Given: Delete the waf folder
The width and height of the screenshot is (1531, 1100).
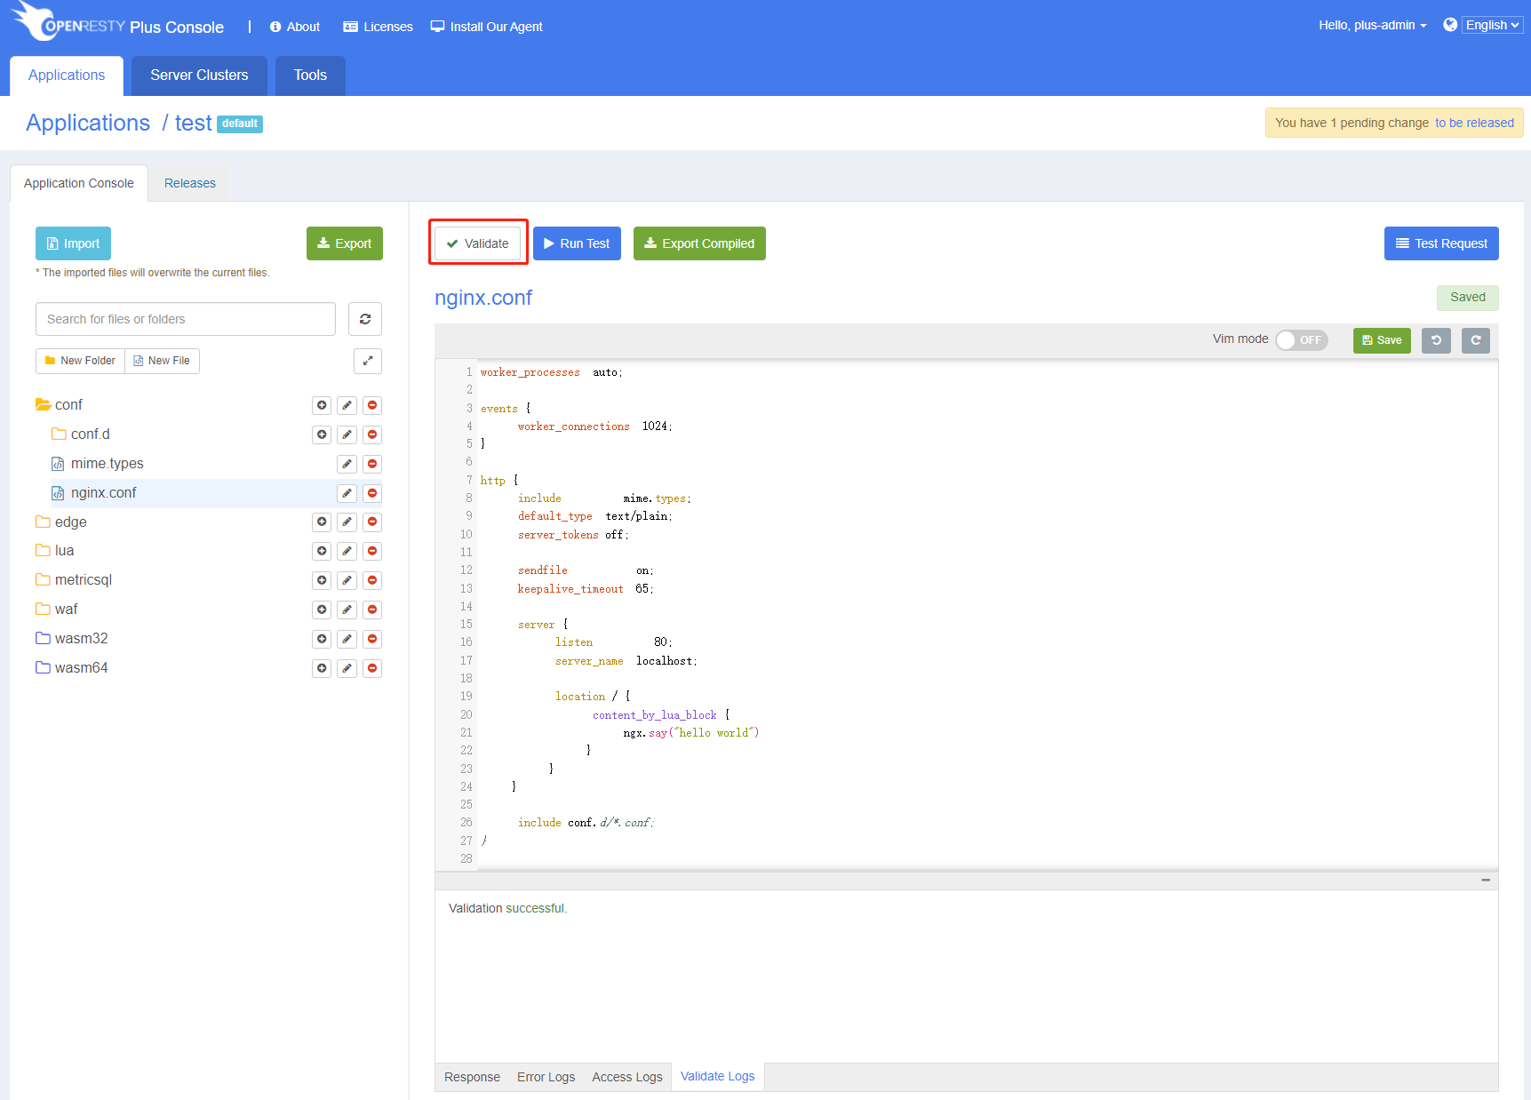Looking at the screenshot, I should coord(372,610).
